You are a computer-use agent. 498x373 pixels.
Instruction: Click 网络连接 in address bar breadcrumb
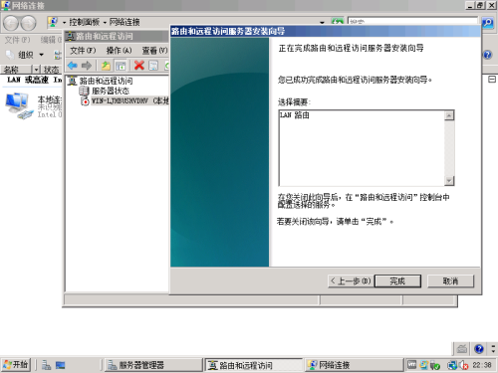124,22
